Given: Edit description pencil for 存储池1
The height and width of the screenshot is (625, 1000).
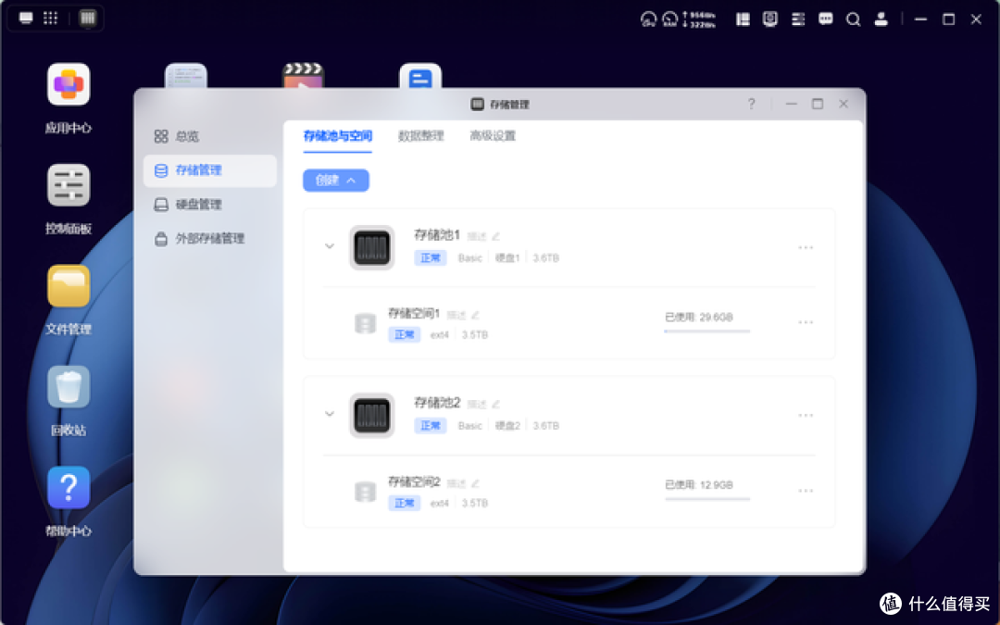Looking at the screenshot, I should 495,236.
